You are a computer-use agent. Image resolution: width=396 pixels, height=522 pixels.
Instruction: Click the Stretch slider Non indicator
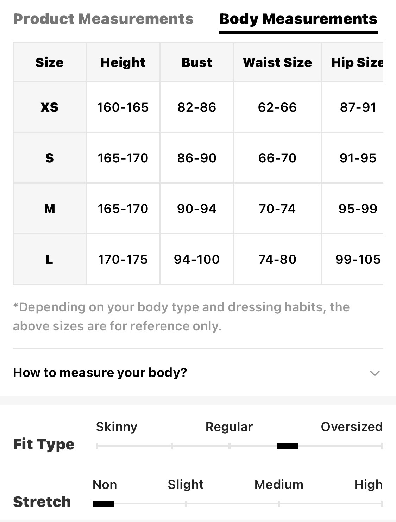[x=103, y=504]
